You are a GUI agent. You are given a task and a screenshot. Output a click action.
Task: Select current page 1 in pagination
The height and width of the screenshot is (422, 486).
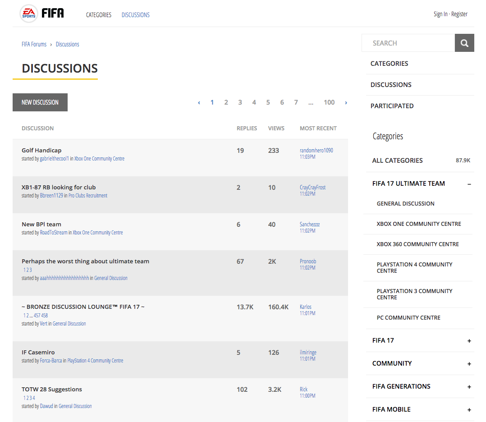212,102
